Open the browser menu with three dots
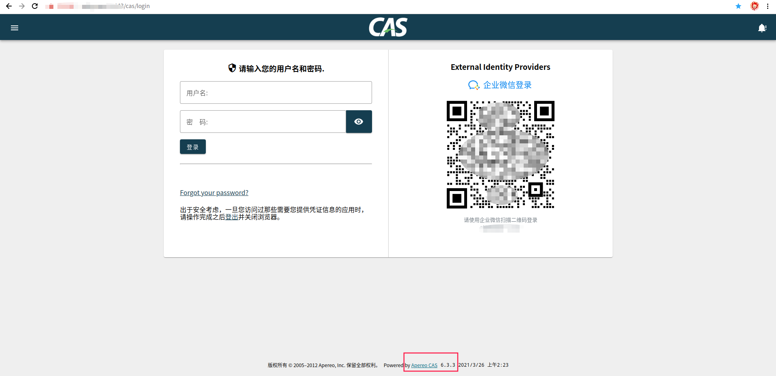776x376 pixels. coord(768,6)
